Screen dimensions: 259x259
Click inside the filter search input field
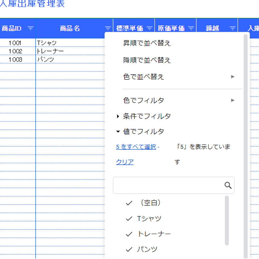pyautogui.click(x=168, y=185)
